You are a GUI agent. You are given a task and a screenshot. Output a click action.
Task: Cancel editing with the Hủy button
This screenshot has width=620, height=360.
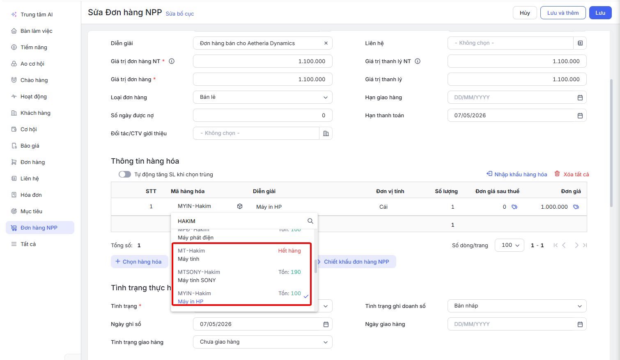coord(525,13)
